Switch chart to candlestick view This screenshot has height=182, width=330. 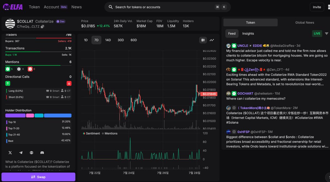click(x=203, y=40)
